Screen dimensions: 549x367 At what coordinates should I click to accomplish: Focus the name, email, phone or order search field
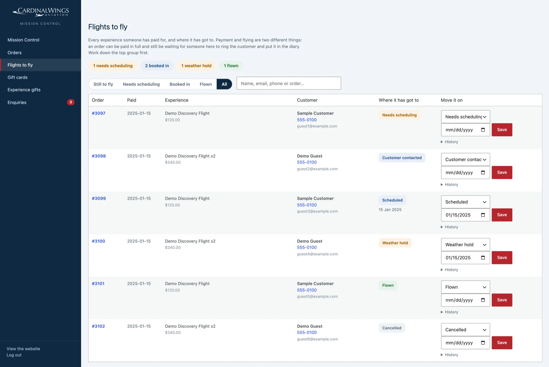click(289, 83)
